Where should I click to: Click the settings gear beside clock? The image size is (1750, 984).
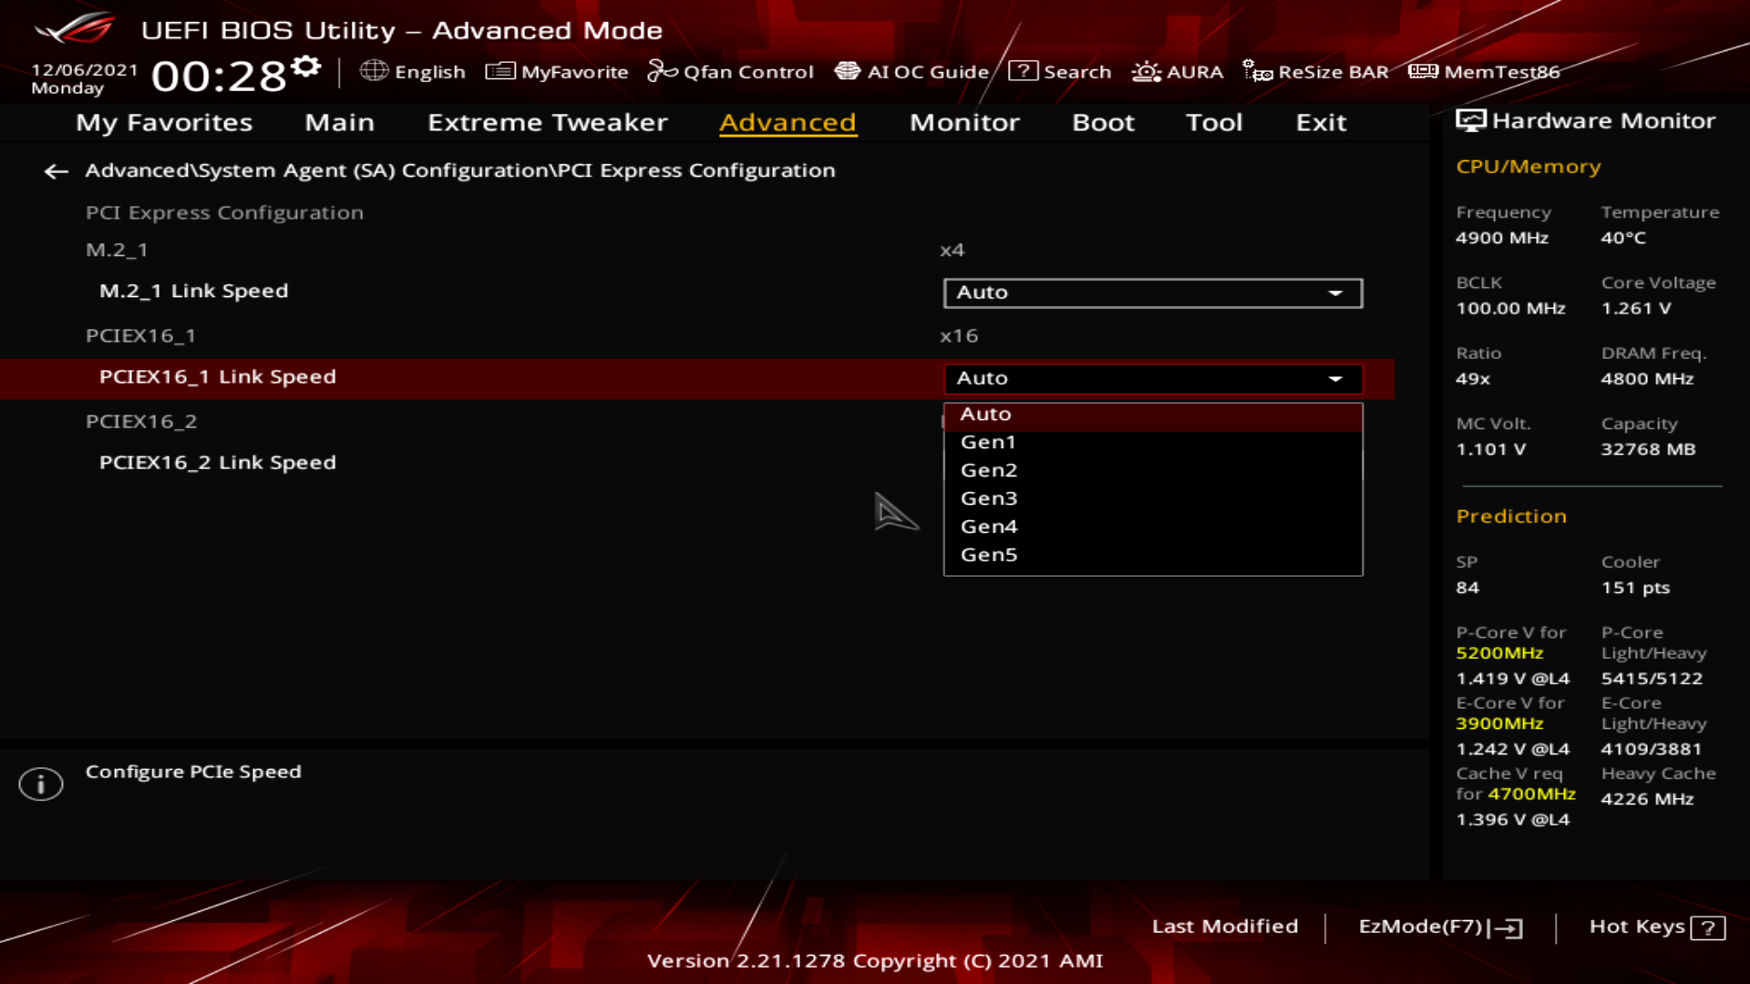tap(306, 67)
